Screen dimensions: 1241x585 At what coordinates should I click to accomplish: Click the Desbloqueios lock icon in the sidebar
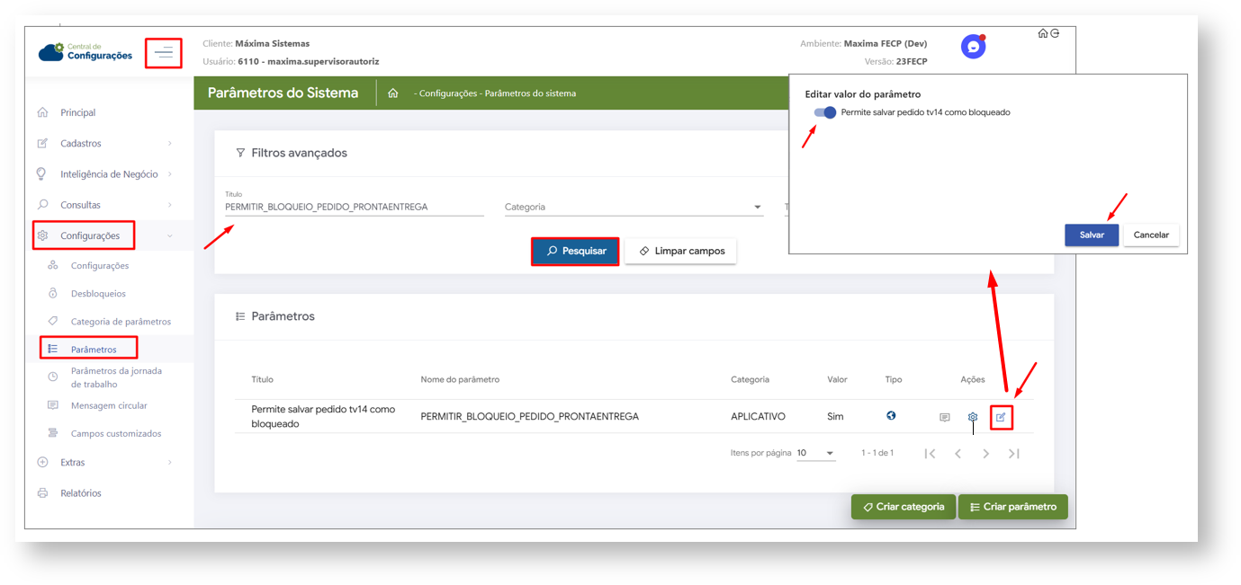tap(53, 293)
